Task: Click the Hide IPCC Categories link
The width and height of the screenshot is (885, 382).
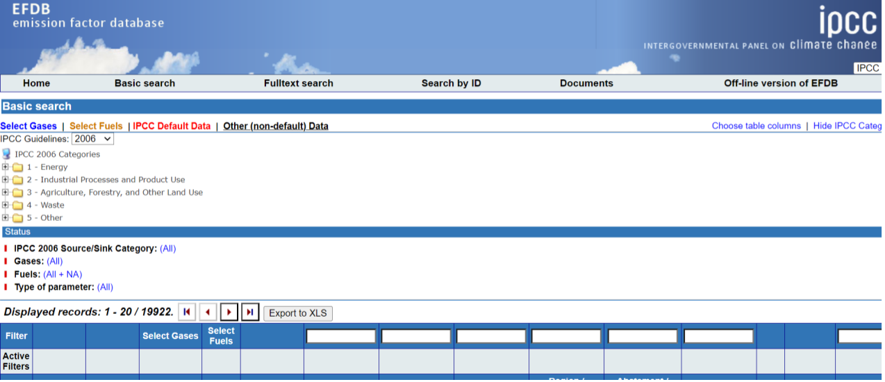Action: pyautogui.click(x=847, y=126)
